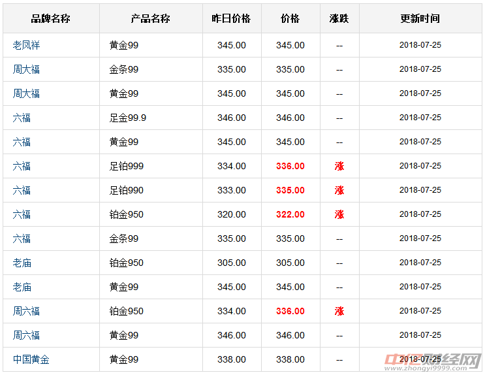
Task: Click the 涨跌 column header
Action: [x=339, y=18]
